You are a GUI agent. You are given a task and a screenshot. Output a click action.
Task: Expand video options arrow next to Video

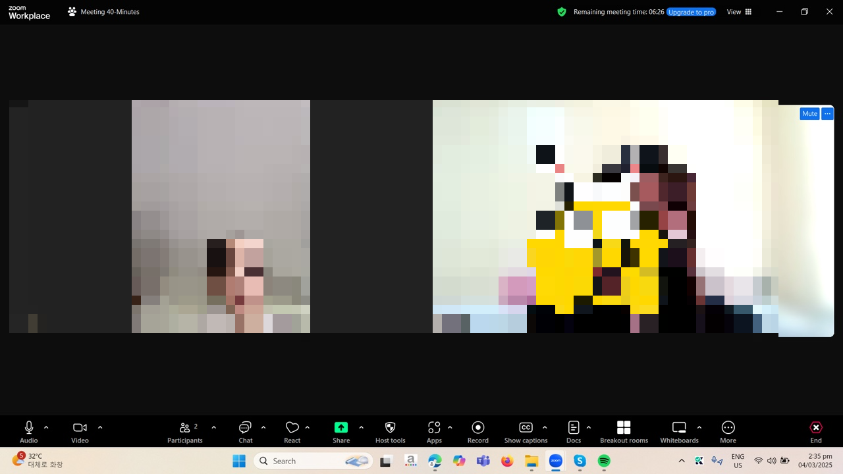point(100,428)
